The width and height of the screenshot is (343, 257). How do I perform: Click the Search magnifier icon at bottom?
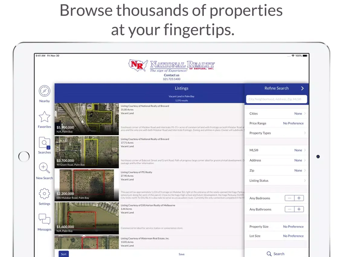pyautogui.click(x=269, y=254)
